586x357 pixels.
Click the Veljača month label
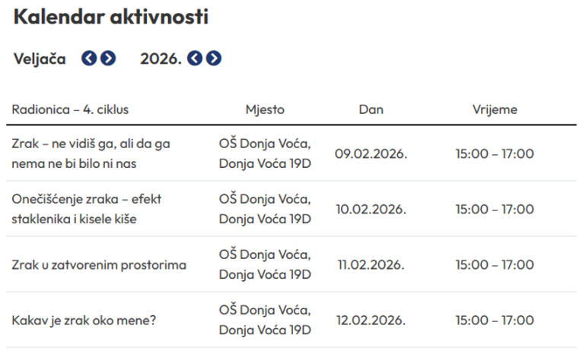pyautogui.click(x=40, y=58)
